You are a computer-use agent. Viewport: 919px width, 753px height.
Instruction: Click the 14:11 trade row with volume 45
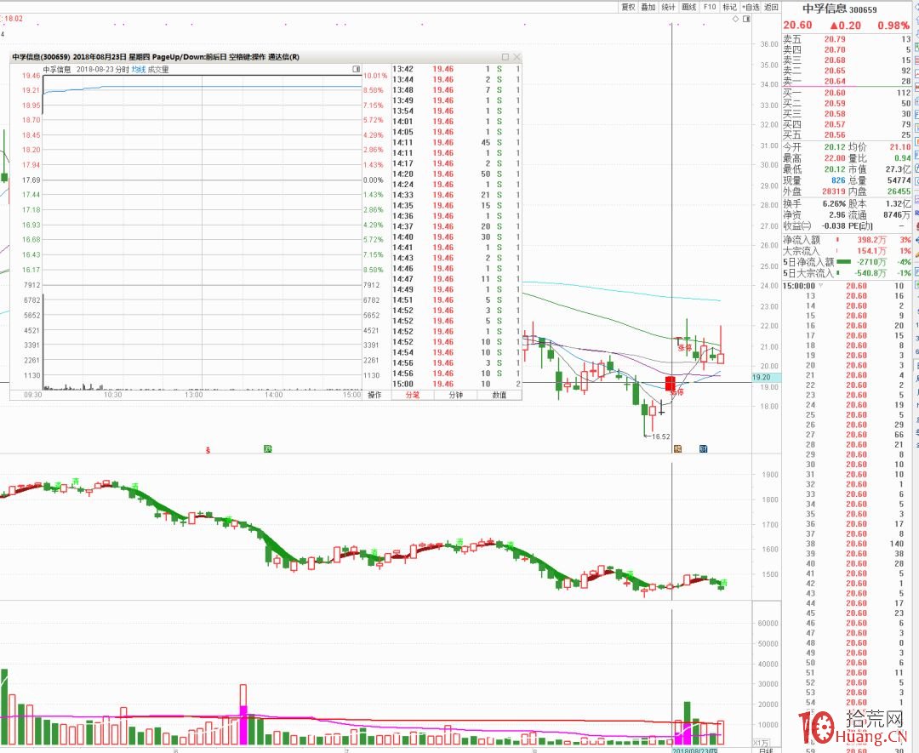tap(456, 142)
